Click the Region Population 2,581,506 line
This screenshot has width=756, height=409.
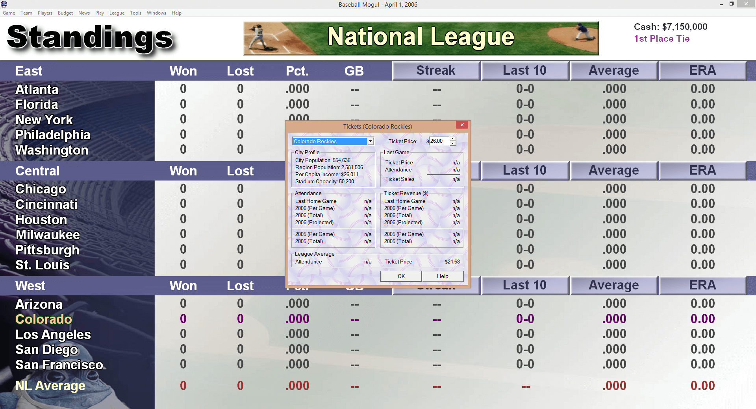[329, 167]
